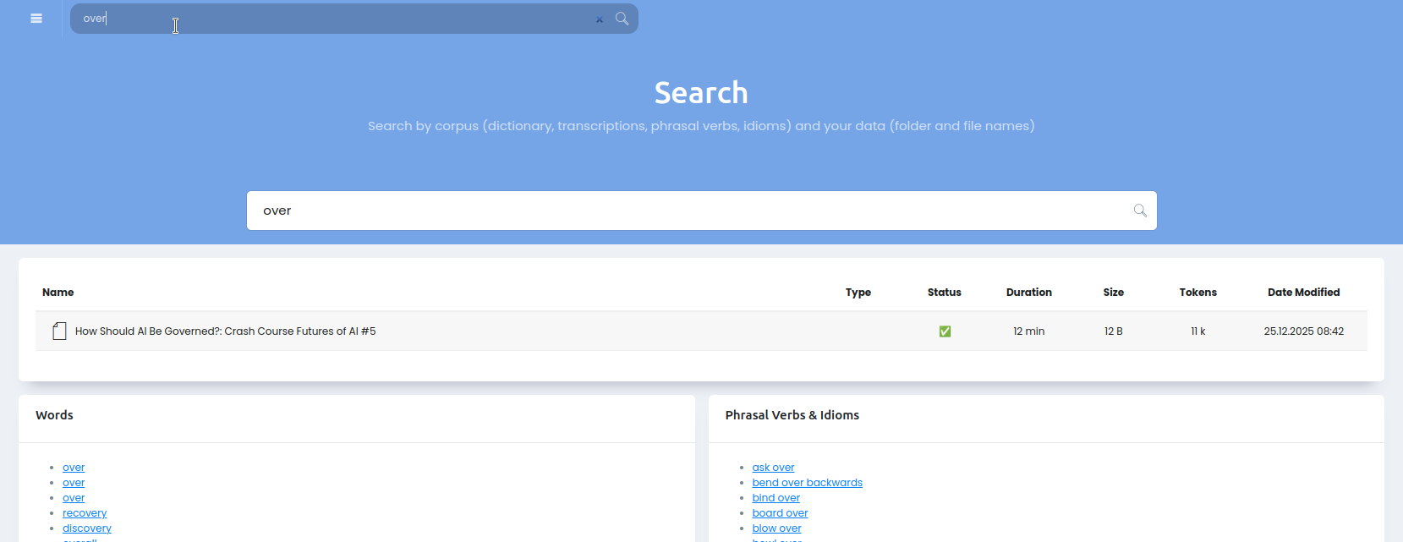This screenshot has height=542, width=1403.
Task: Click the top bar magnifier search icon
Action: pyautogui.click(x=622, y=19)
